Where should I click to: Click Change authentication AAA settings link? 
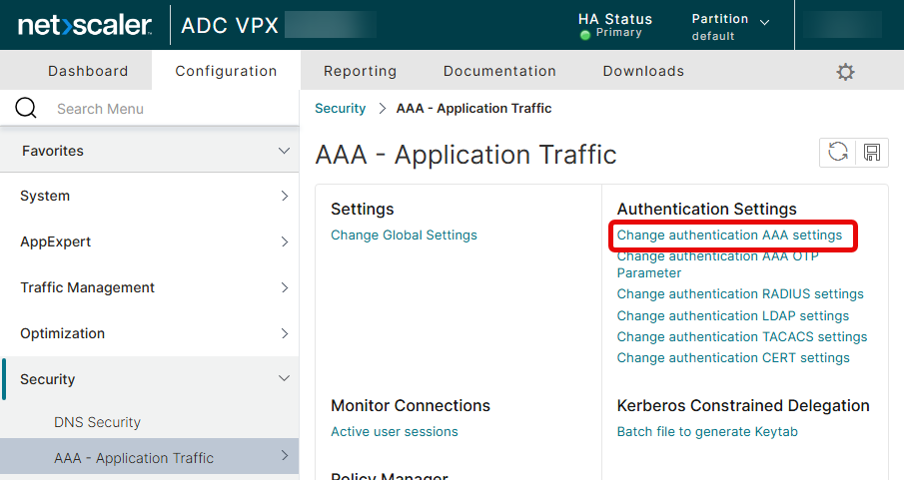click(729, 236)
